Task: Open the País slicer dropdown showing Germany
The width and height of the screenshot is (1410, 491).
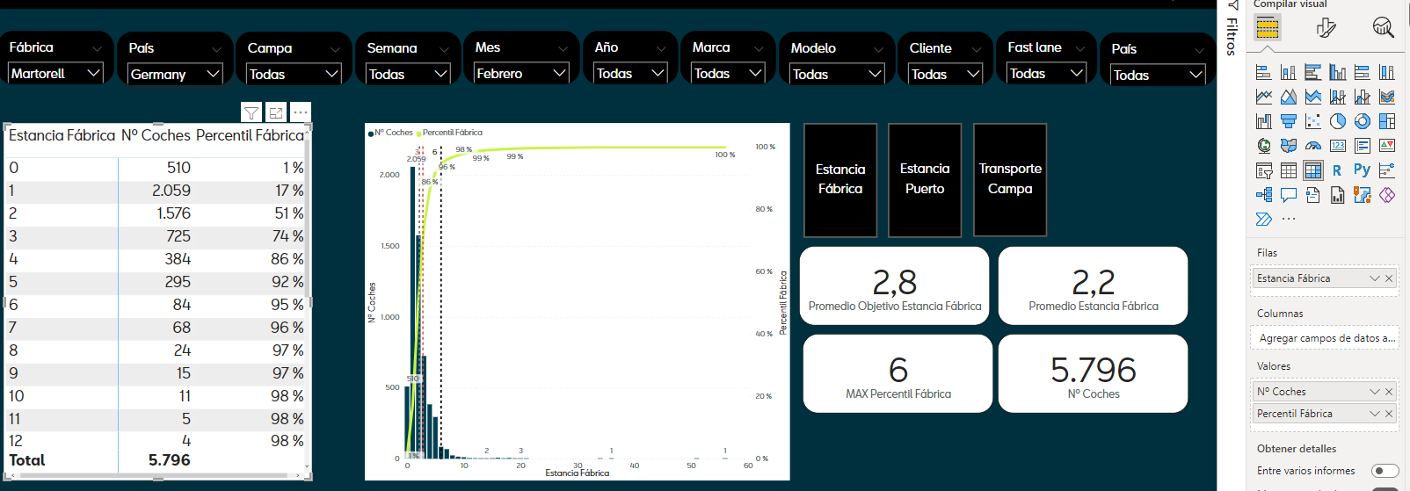Action: click(175, 75)
